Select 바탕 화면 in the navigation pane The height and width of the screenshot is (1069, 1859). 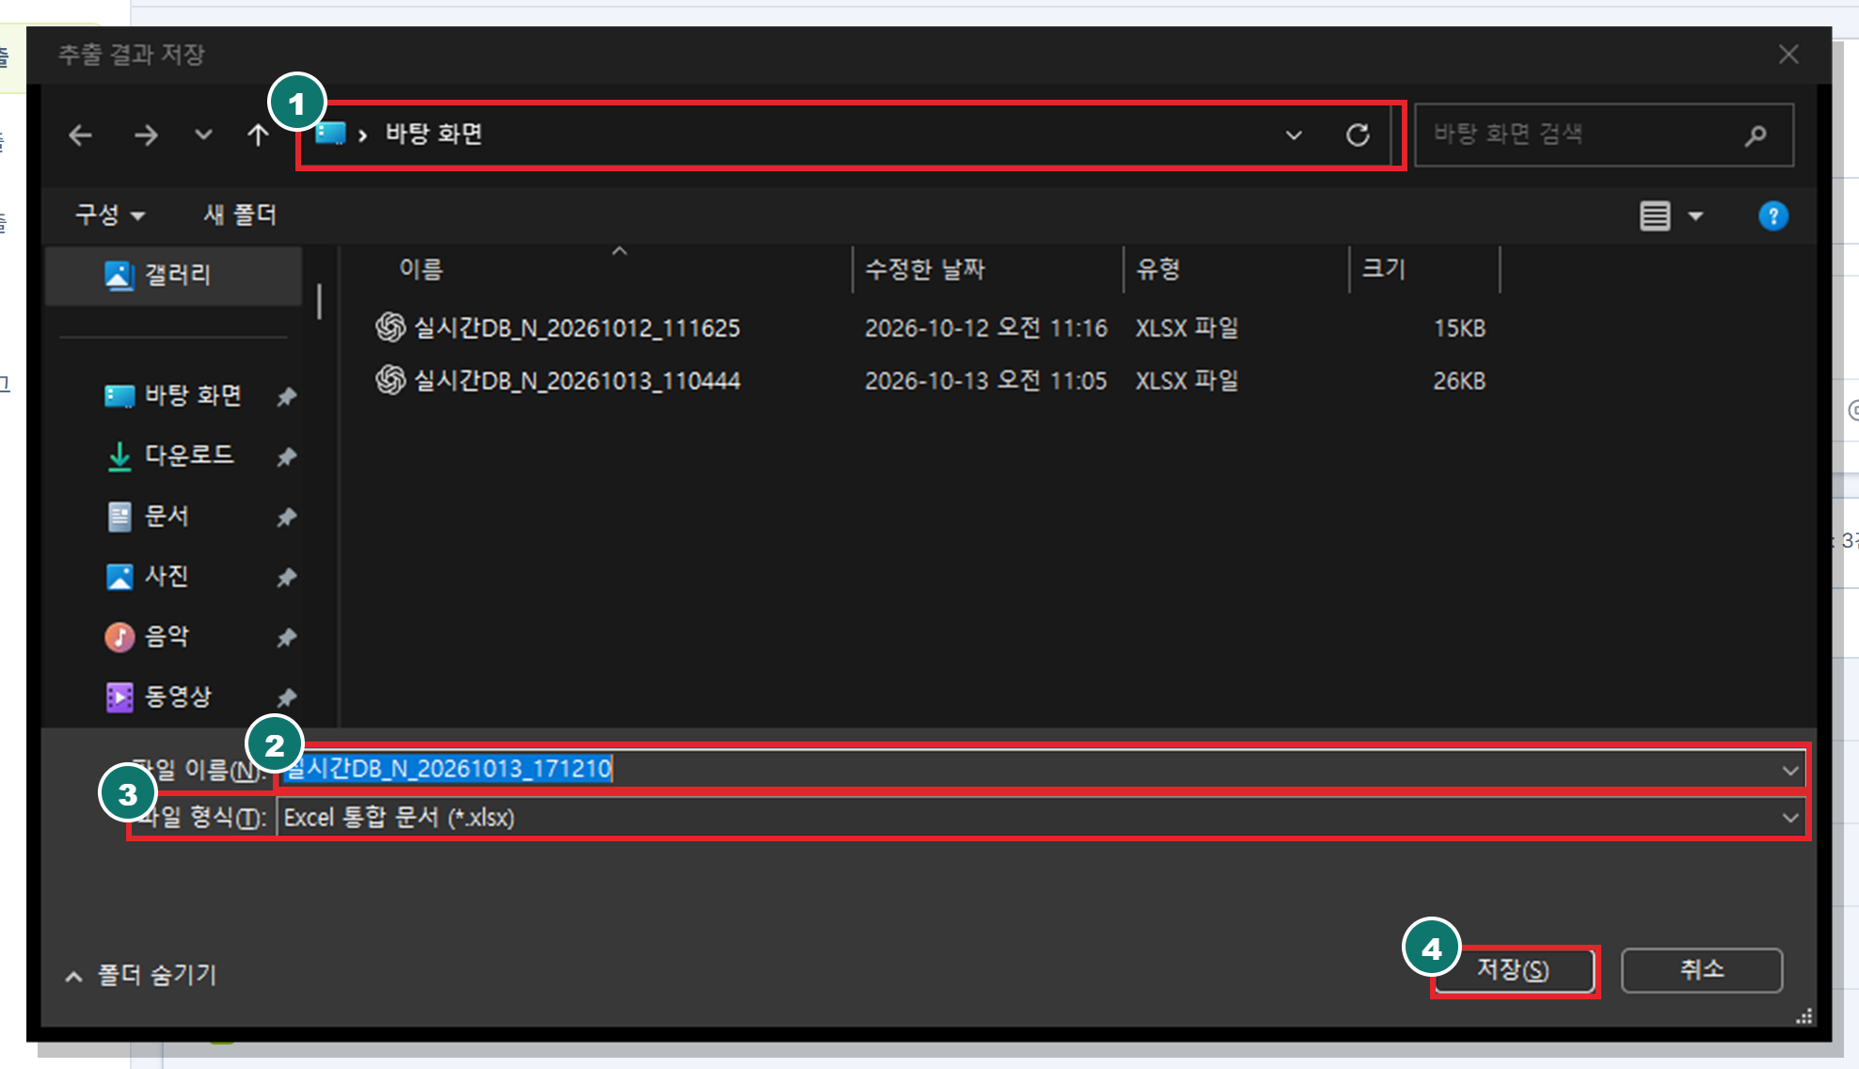174,396
